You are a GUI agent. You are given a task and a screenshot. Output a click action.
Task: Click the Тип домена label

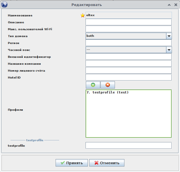(x=18, y=36)
